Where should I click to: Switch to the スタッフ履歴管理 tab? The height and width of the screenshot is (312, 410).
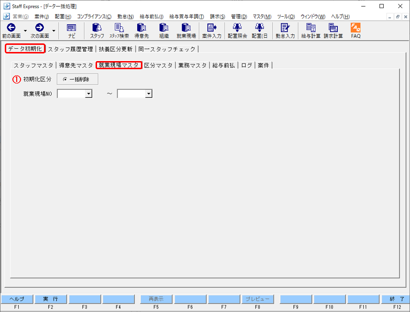pyautogui.click(x=70, y=49)
